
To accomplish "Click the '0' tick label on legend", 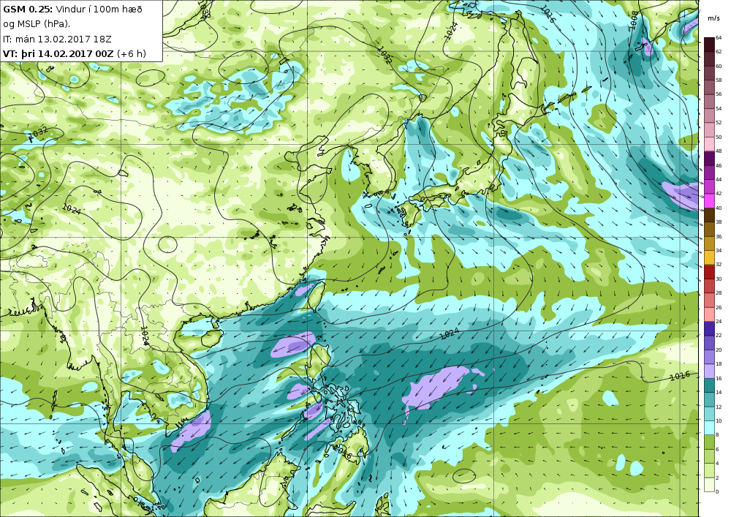I will coord(717,491).
